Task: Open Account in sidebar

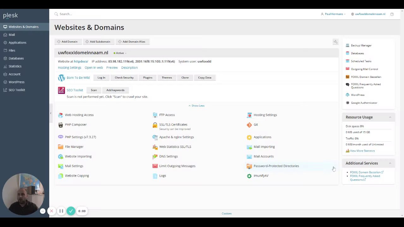Action: coord(25,74)
